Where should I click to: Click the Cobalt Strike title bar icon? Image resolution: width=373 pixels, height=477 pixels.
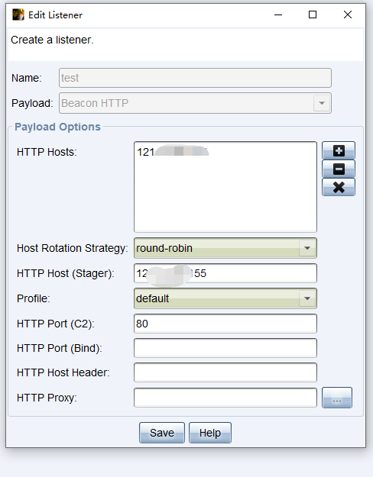[18, 15]
